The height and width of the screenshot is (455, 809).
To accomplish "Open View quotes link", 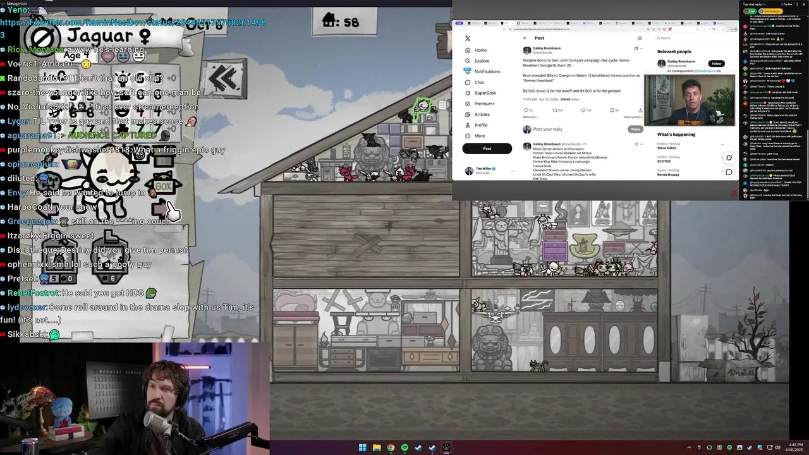I will pos(633,117).
